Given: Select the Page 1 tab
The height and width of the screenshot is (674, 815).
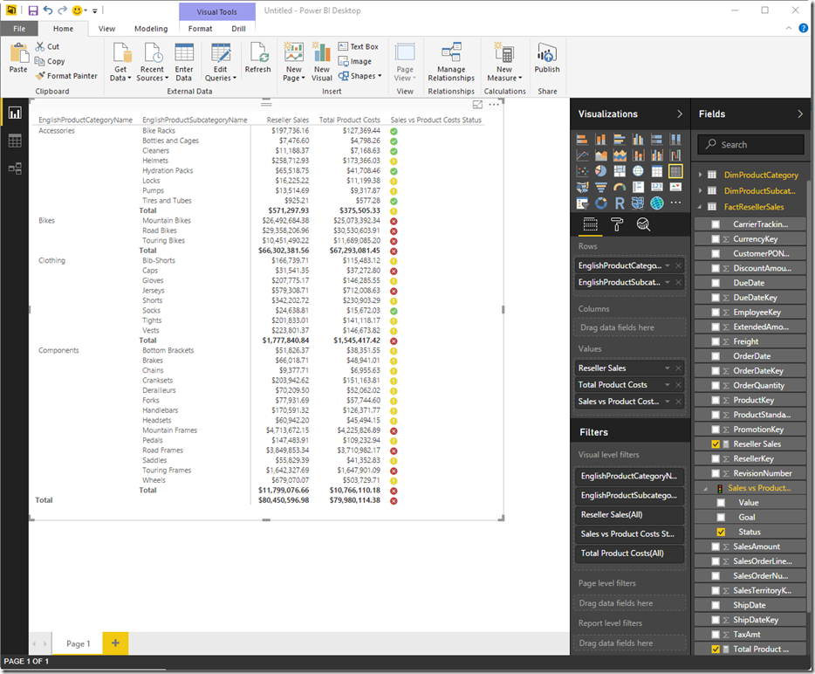Looking at the screenshot, I should pos(78,643).
